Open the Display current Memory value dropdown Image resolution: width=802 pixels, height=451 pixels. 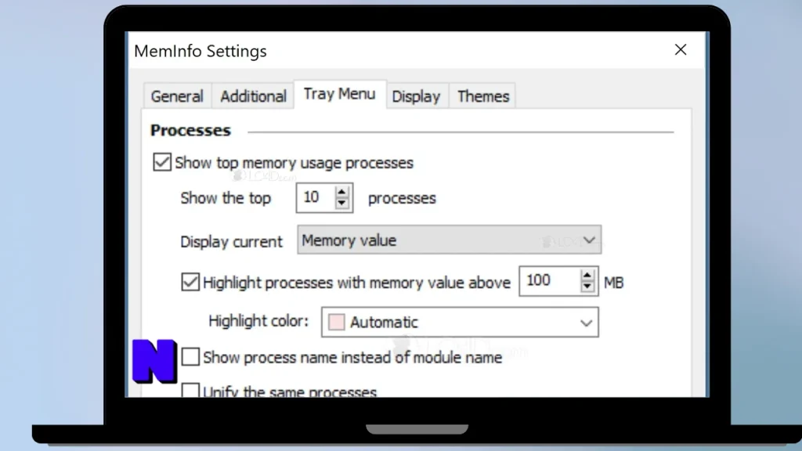[449, 240]
